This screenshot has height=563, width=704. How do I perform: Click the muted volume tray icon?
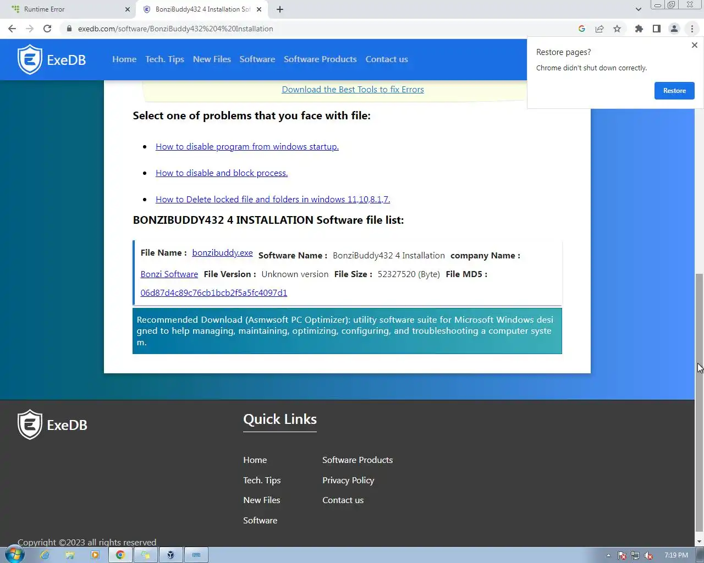click(649, 555)
